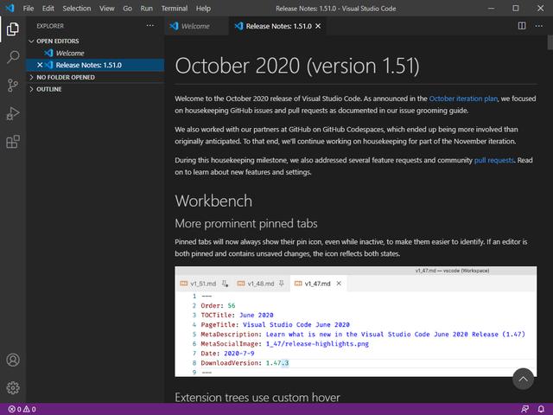The image size is (553, 415).
Task: Click the editor vertical scrollbar thumb
Action: pyautogui.click(x=550, y=42)
